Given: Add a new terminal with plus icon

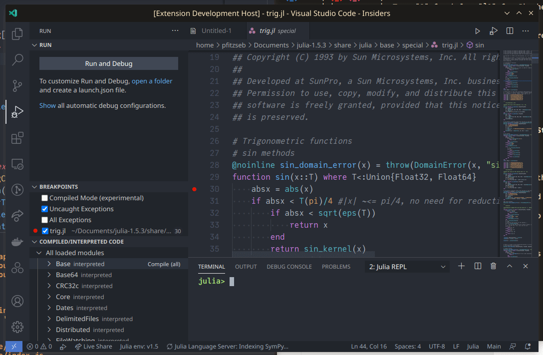Looking at the screenshot, I should tap(461, 266).
